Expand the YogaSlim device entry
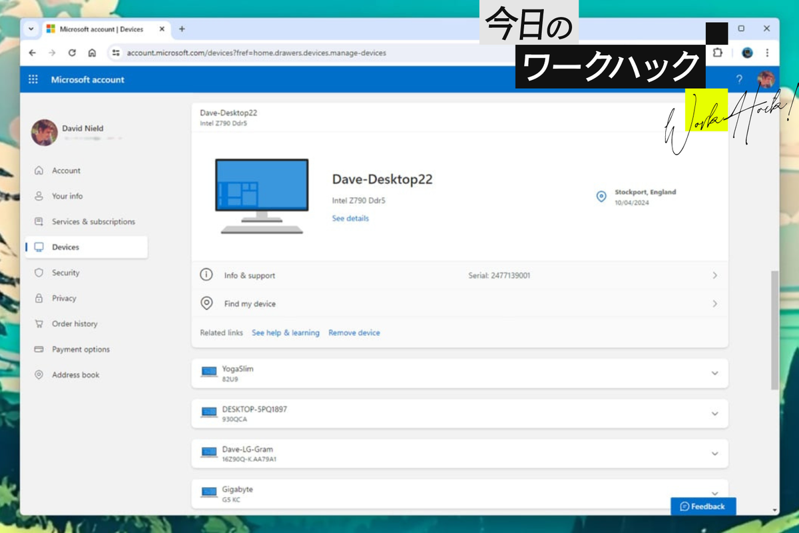The width and height of the screenshot is (799, 533). click(x=714, y=373)
